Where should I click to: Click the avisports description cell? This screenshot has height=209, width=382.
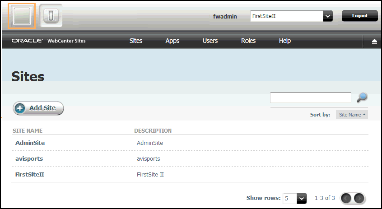148,159
